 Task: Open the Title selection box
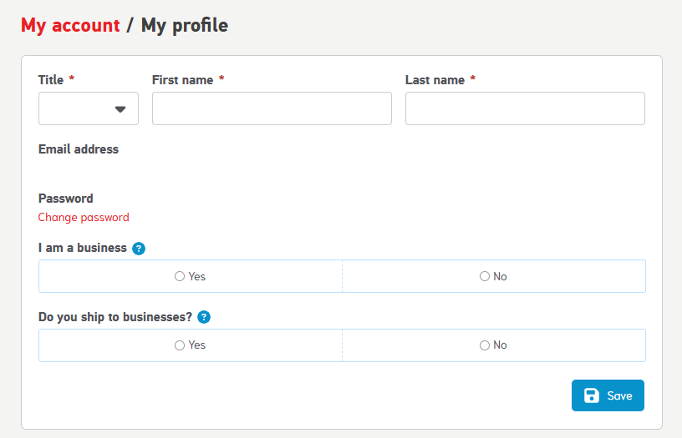[x=89, y=108]
